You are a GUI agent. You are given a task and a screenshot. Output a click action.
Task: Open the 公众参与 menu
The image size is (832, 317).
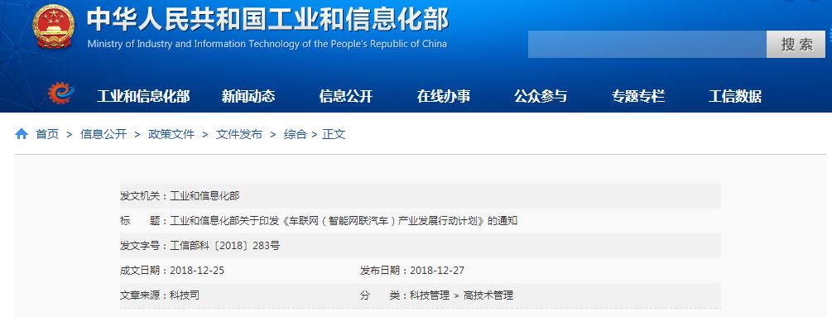(x=541, y=97)
